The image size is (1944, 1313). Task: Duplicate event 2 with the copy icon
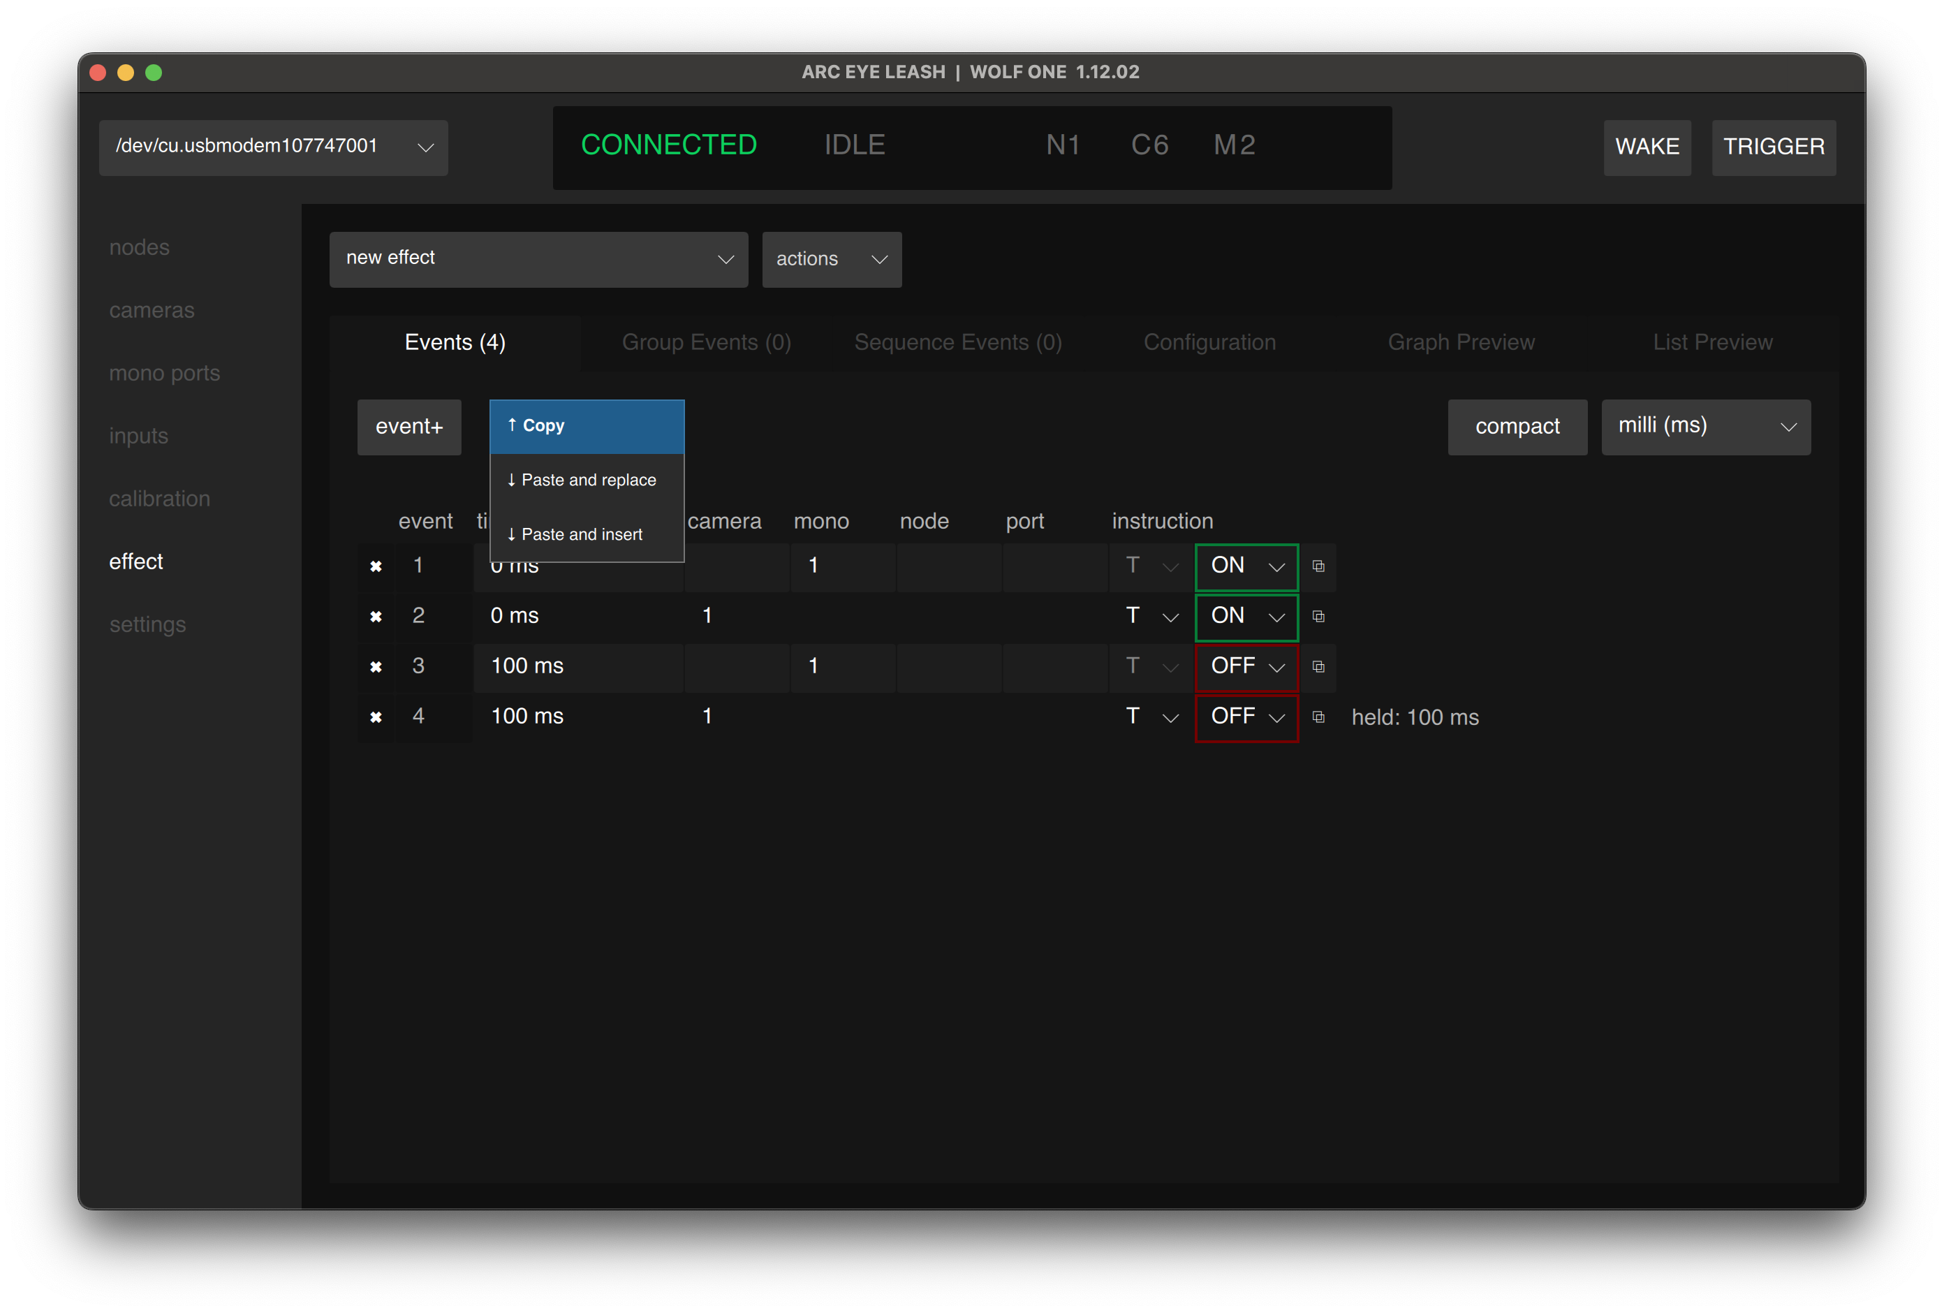pos(1318,617)
